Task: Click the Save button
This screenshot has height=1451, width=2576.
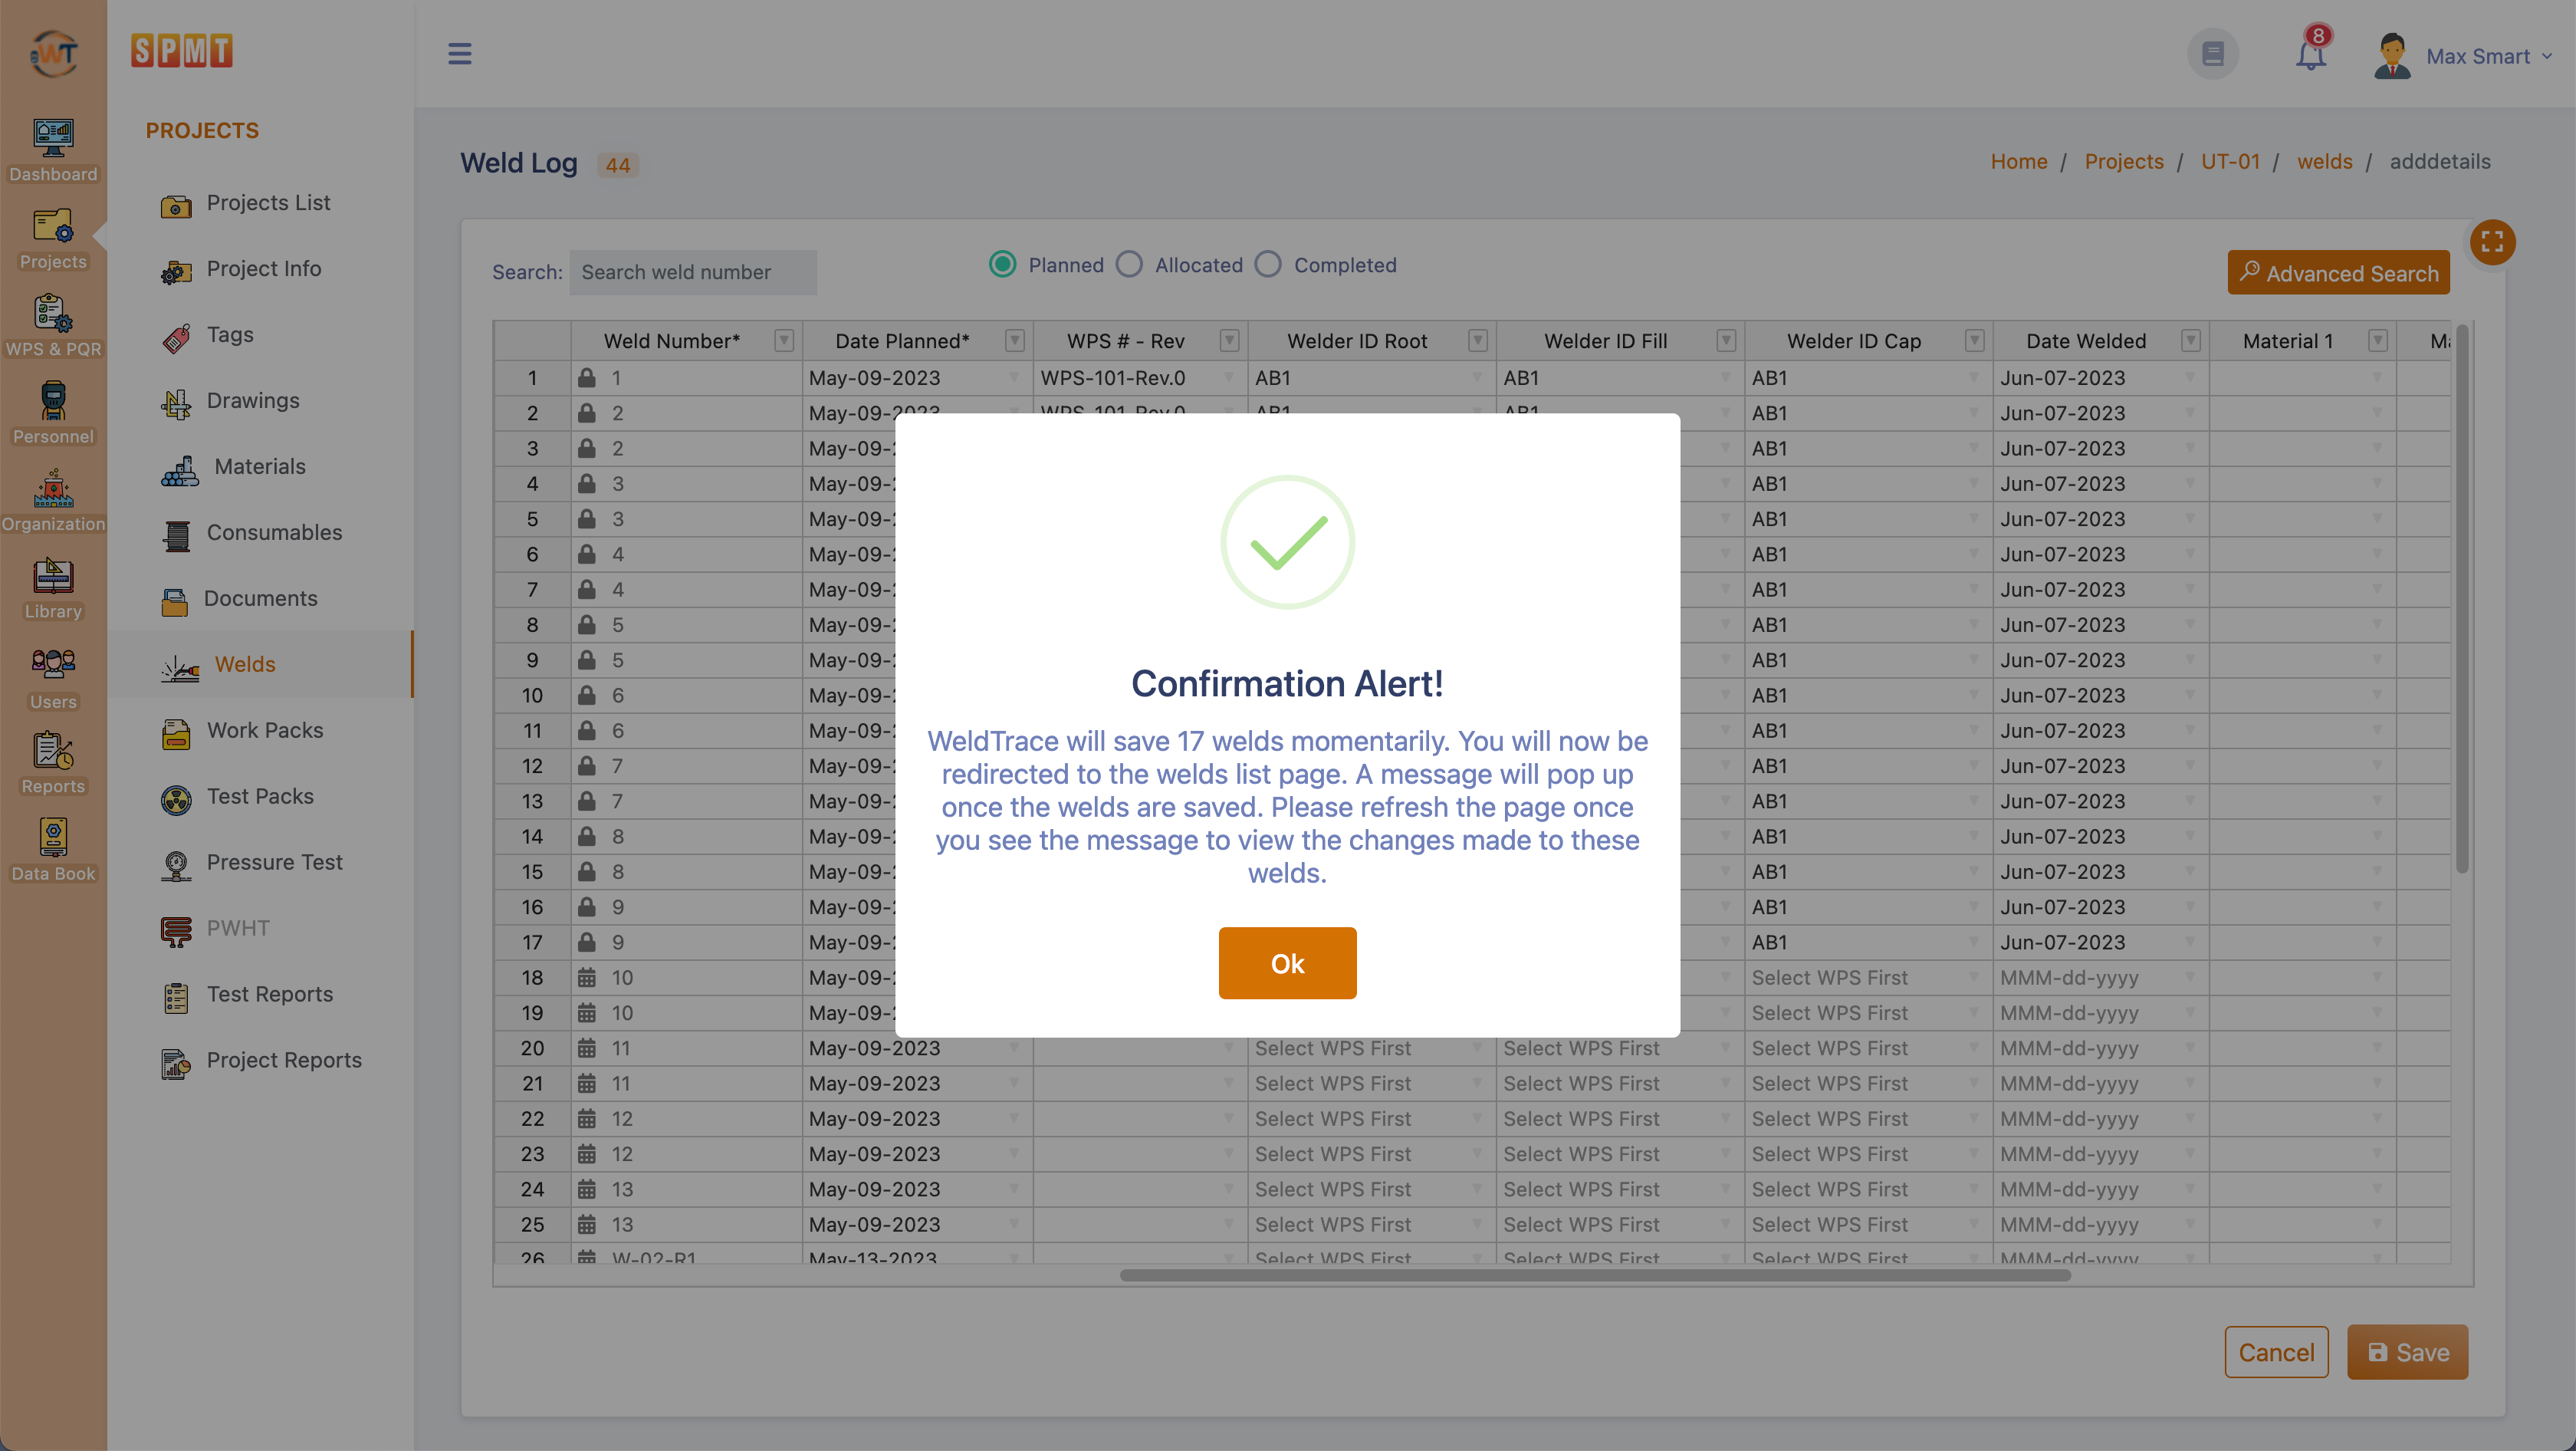Action: (x=2407, y=1352)
